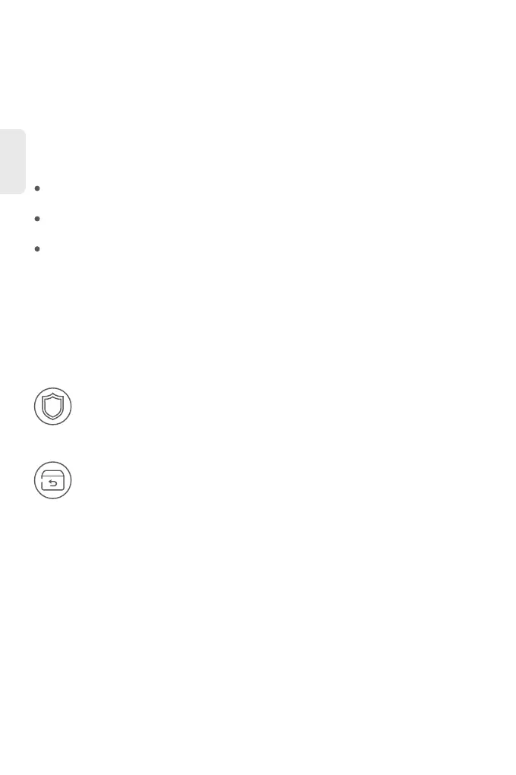Click the top dot in the bulleted list
The height and width of the screenshot is (775, 516).
pos(37,188)
